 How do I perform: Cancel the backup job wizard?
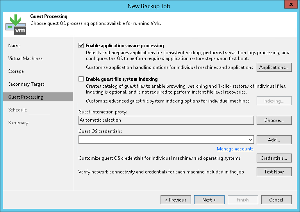pos(276,200)
